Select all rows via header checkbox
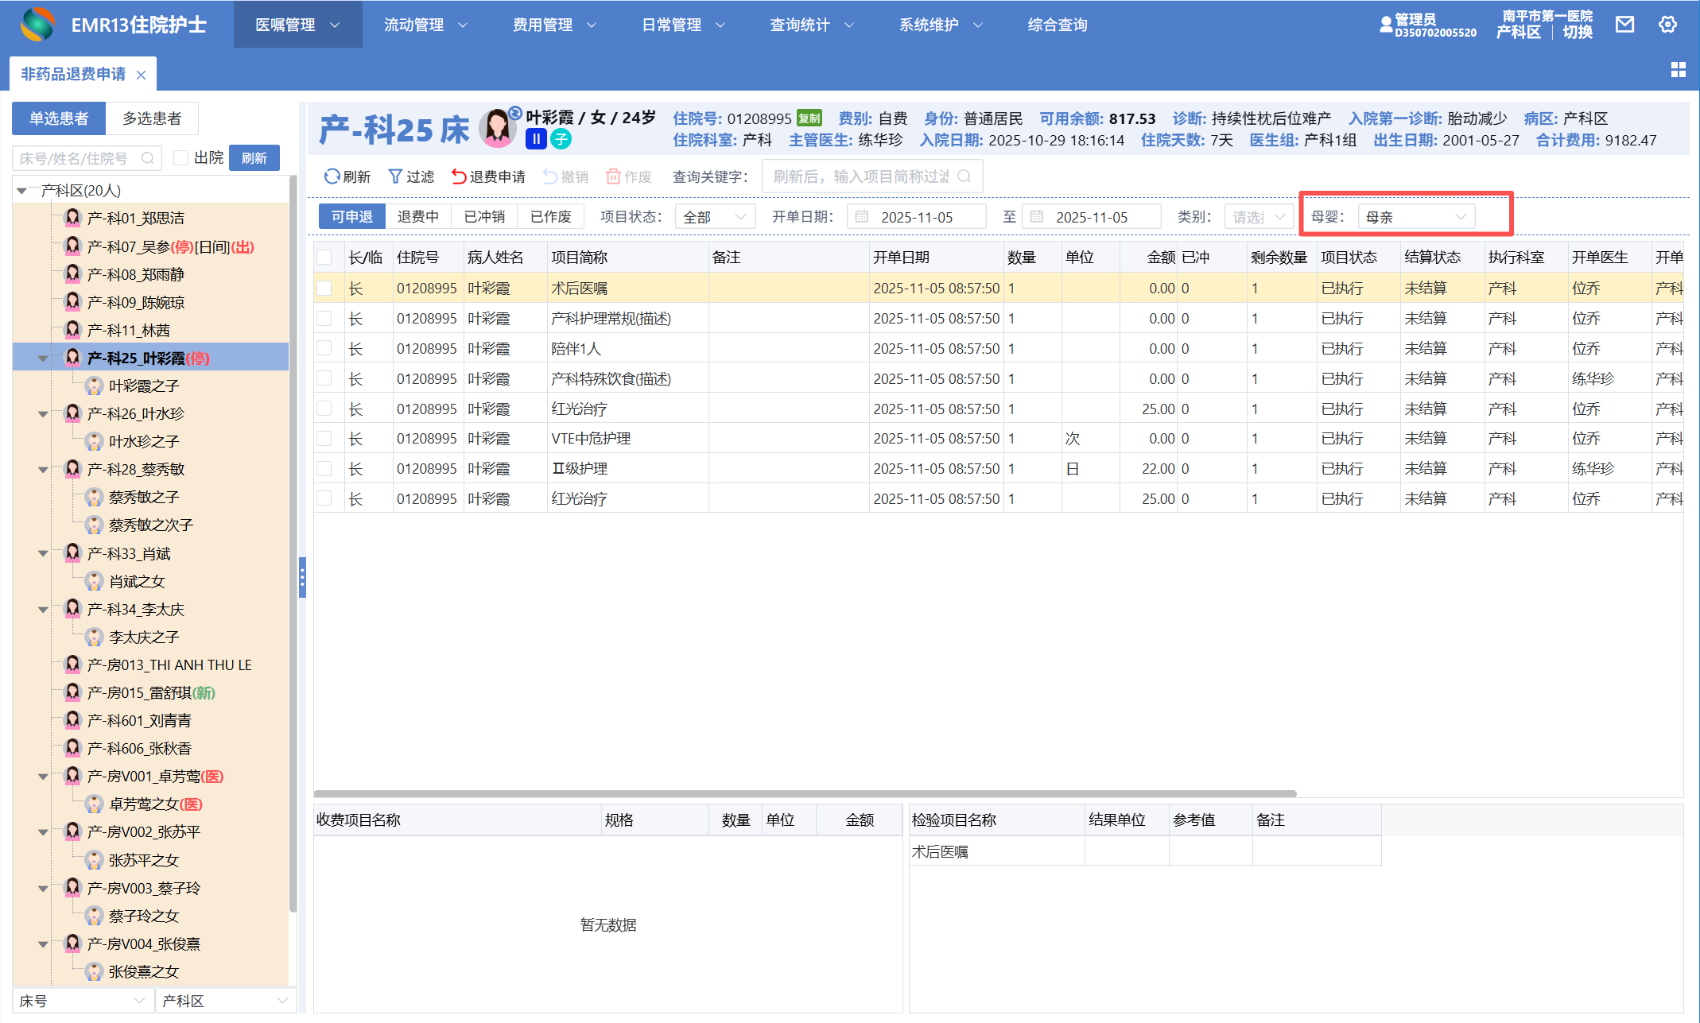Image resolution: width=1700 pixels, height=1023 pixels. click(324, 258)
